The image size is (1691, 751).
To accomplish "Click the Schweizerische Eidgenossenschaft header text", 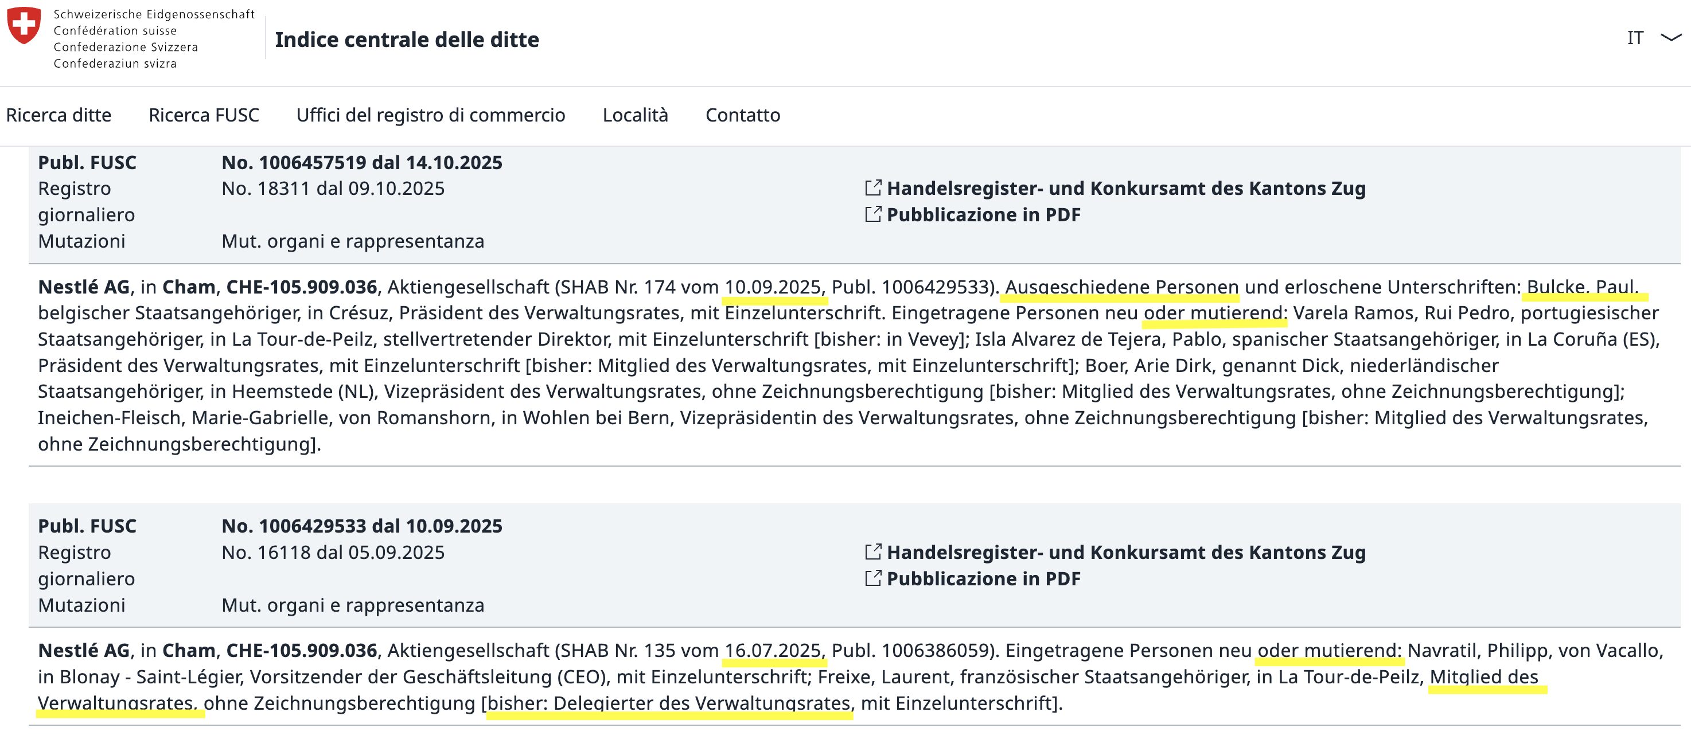I will 154,14.
